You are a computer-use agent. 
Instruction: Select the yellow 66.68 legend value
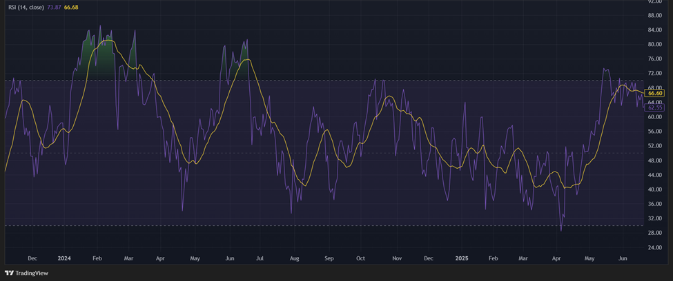coord(72,7)
